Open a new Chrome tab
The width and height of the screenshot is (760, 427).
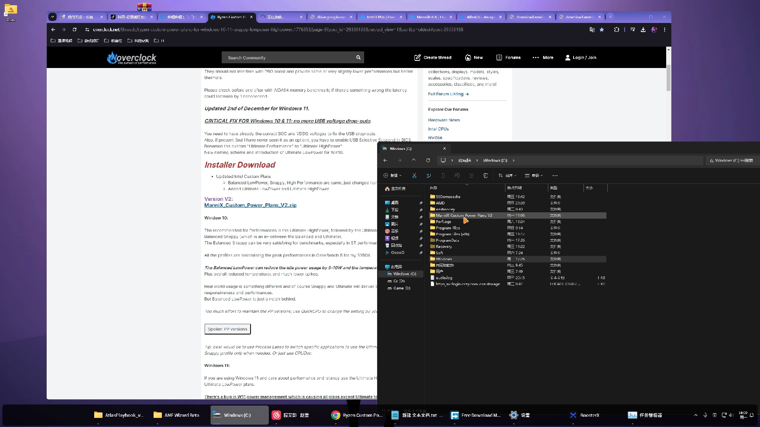click(x=610, y=17)
